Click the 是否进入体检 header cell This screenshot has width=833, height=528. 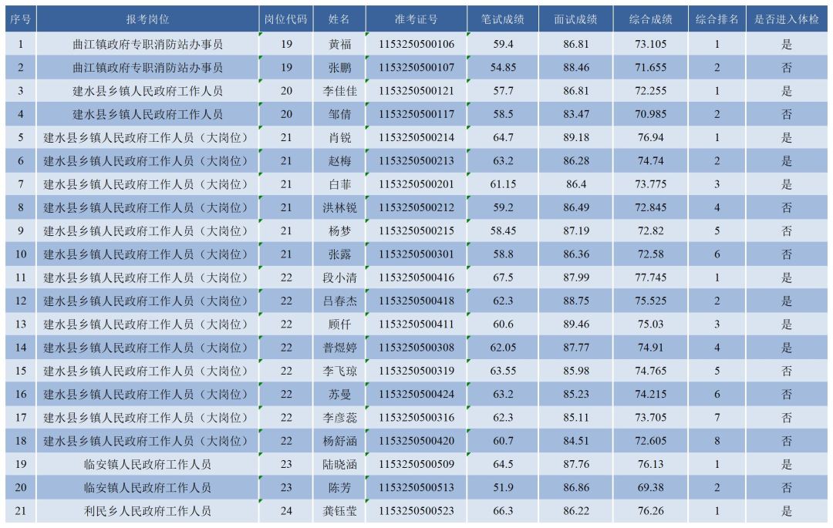[x=787, y=19]
